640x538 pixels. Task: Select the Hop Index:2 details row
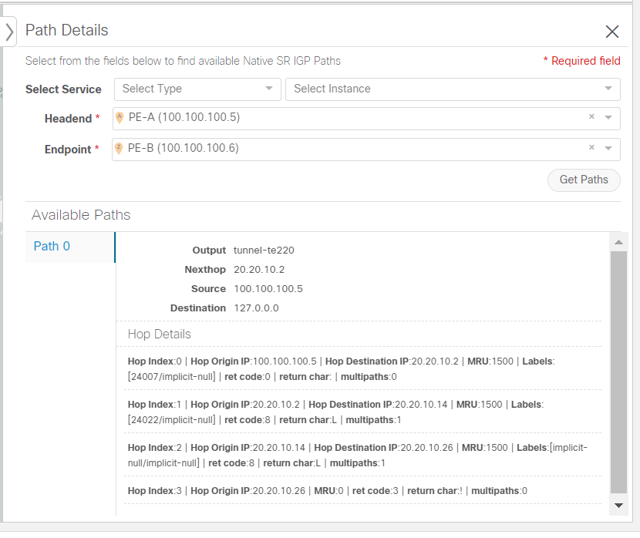(359, 455)
